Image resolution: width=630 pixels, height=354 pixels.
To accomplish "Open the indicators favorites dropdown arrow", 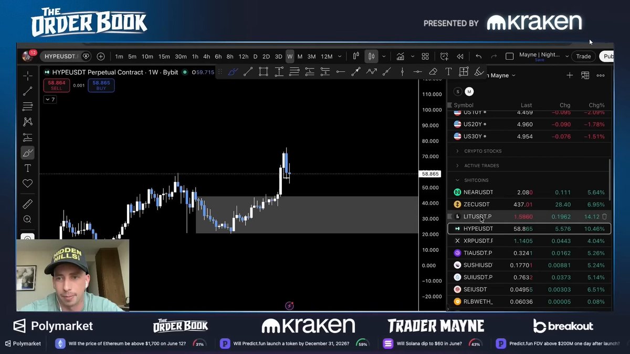I will [412, 56].
